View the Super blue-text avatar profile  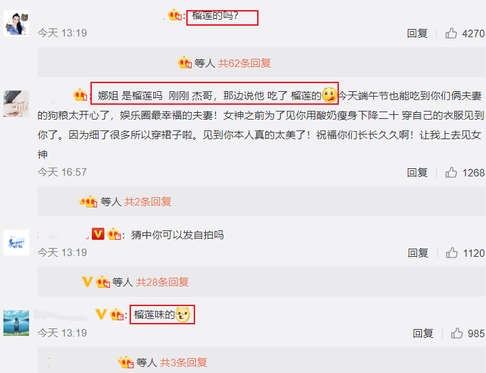tap(16, 243)
